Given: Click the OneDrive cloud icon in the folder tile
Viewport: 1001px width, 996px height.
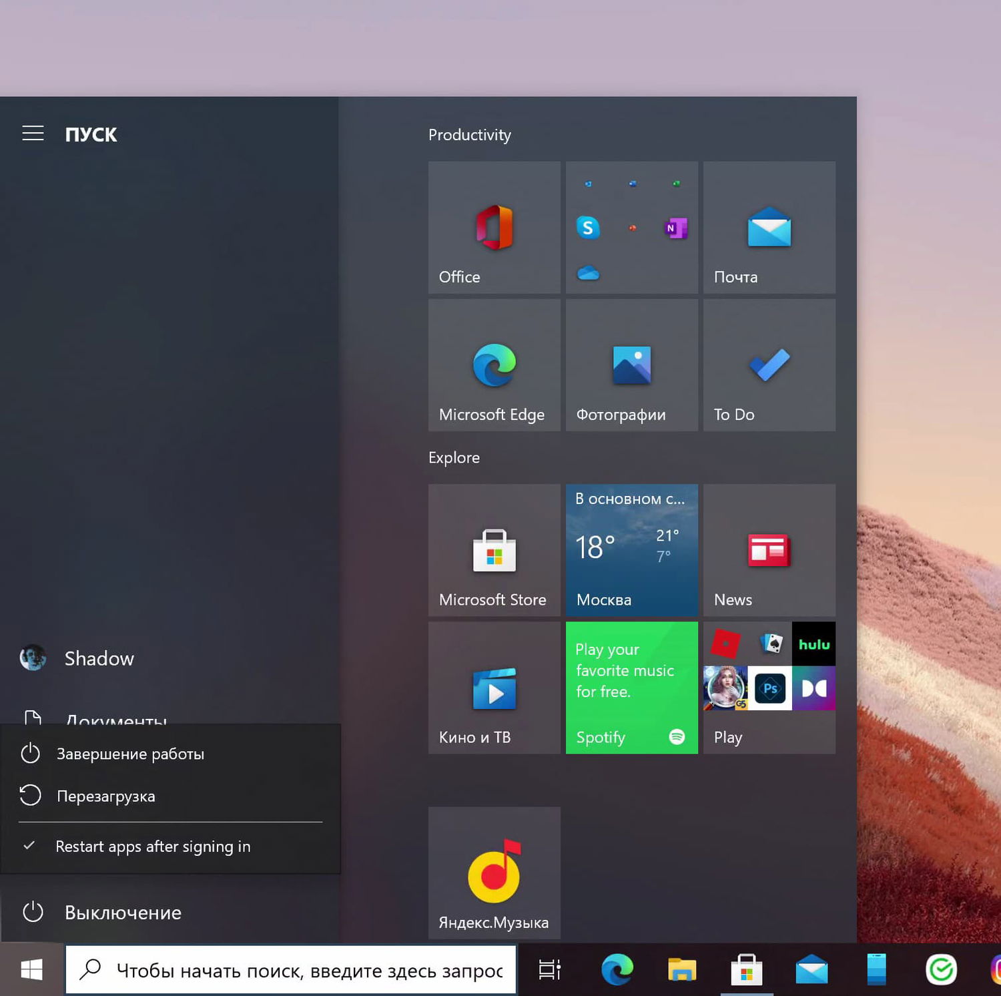Looking at the screenshot, I should tap(588, 272).
